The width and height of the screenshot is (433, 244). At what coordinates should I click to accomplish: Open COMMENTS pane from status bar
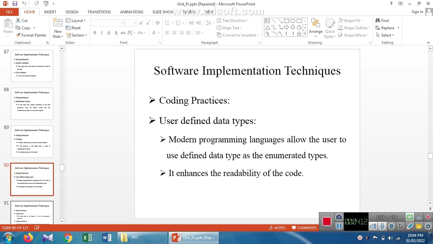point(304,228)
